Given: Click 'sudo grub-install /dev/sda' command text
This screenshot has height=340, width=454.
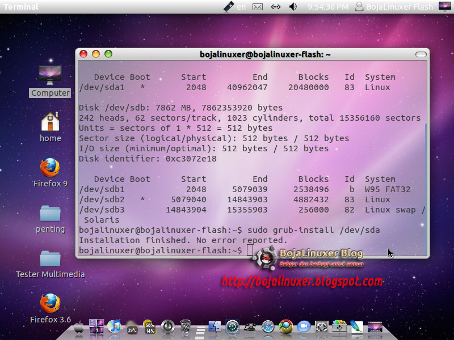Looking at the screenshot, I should tap(314, 230).
